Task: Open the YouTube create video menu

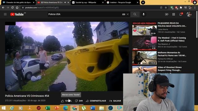Action: [167, 14]
